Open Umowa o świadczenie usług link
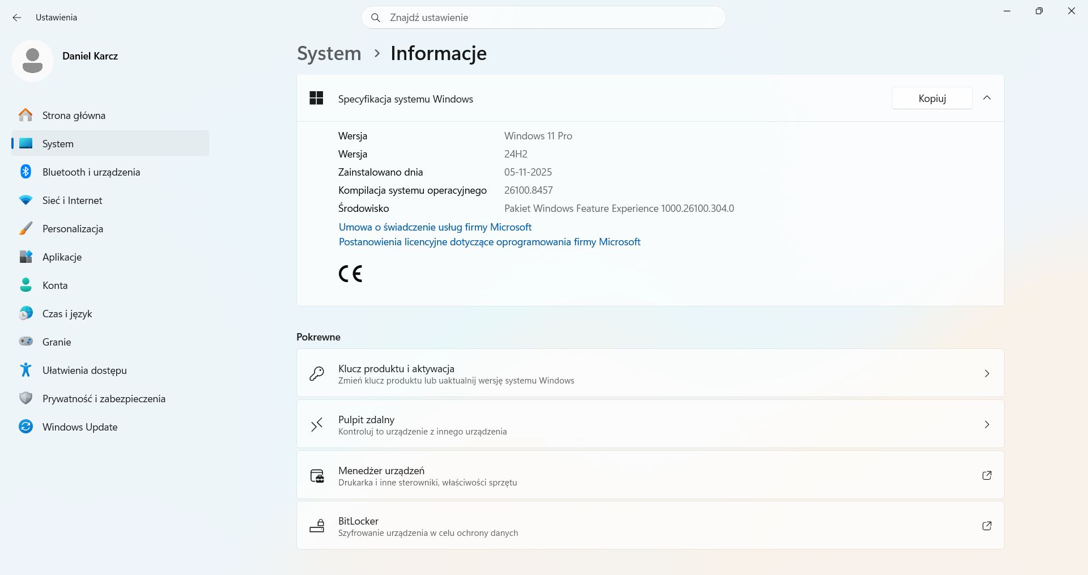The height and width of the screenshot is (575, 1088). [435, 227]
